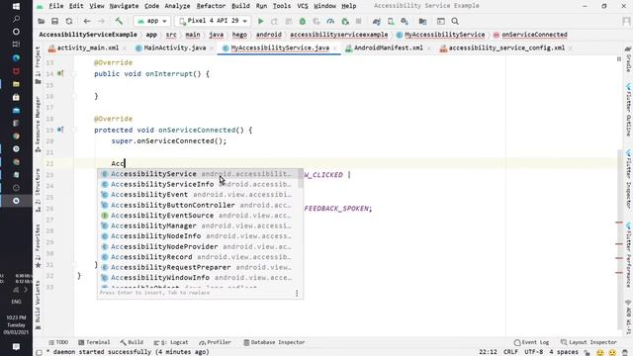Open the TODO tool window
The height and width of the screenshot is (356, 633).
58,342
